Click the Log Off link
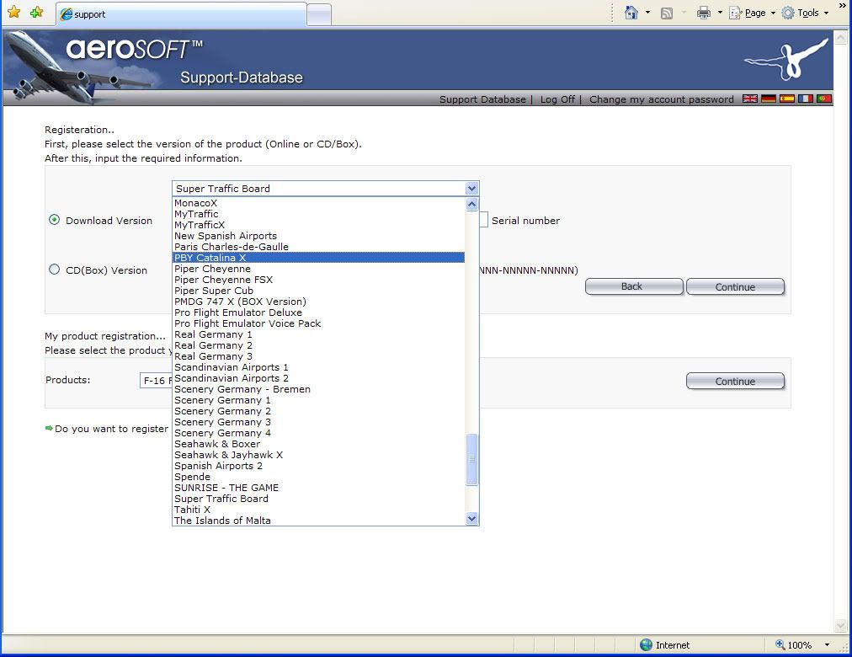The height and width of the screenshot is (657, 852). pyautogui.click(x=557, y=99)
